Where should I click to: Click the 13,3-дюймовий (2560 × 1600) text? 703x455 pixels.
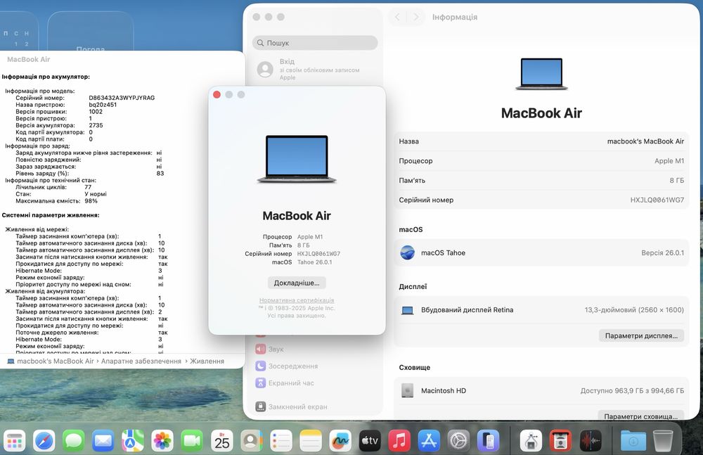[634, 310]
